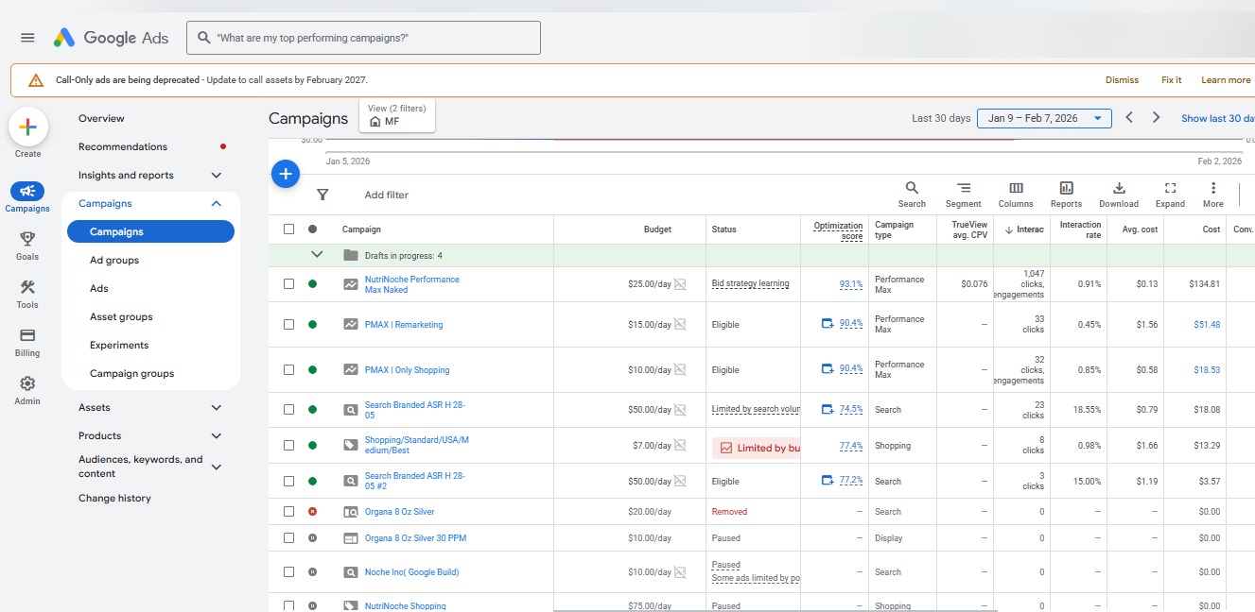Check Search Branded ASR H 28-05 #2 row

(x=288, y=482)
